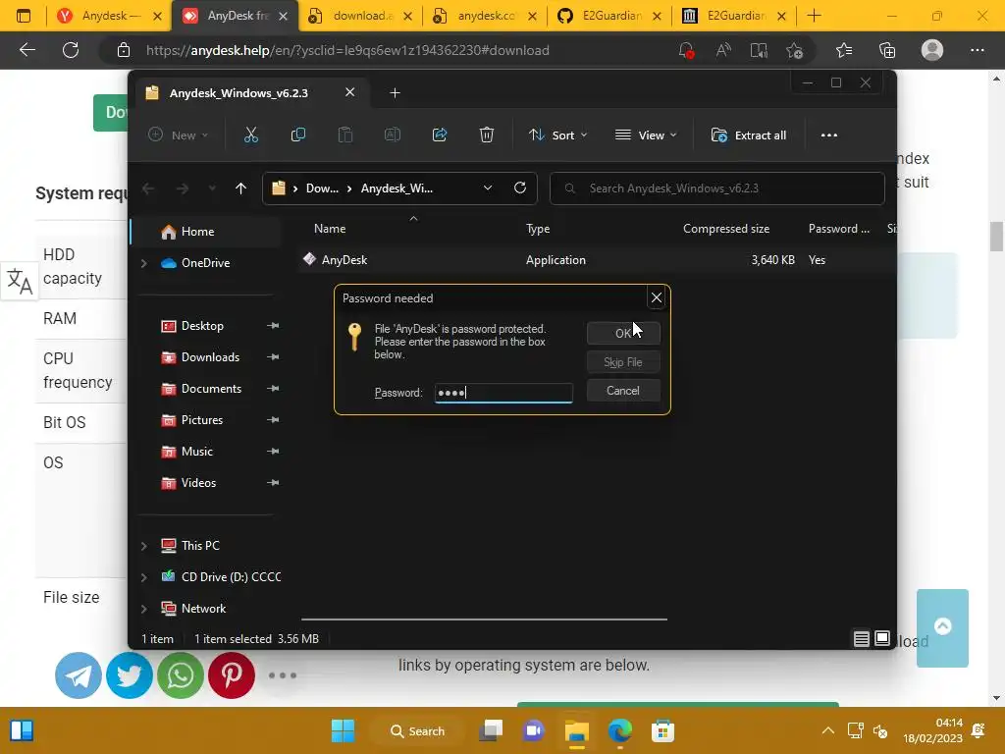Open taskbar Search box

coord(418,730)
